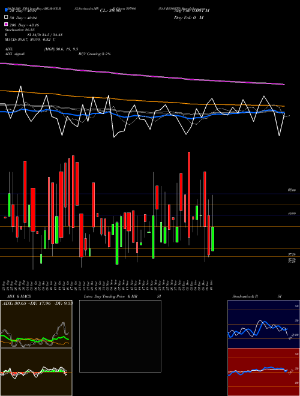Click the tallest red candlestick near 01 Dec

[x=189, y=195]
